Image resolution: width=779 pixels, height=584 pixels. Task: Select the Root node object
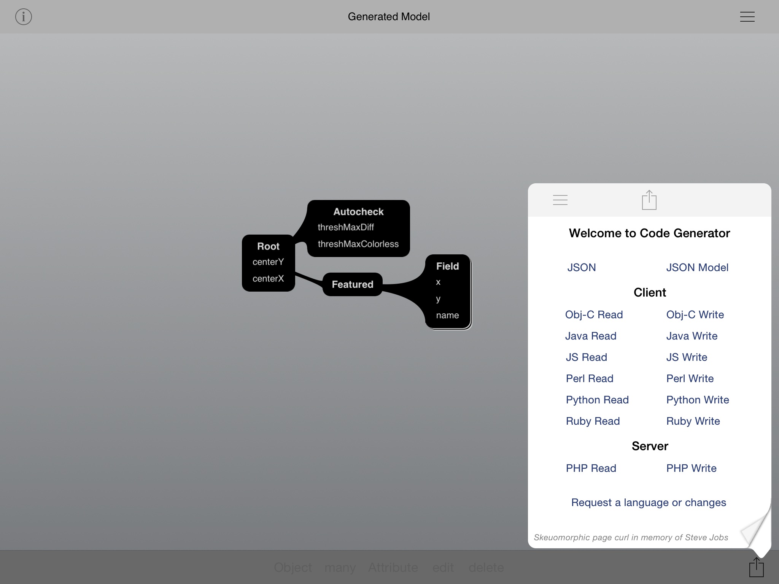[x=269, y=262]
